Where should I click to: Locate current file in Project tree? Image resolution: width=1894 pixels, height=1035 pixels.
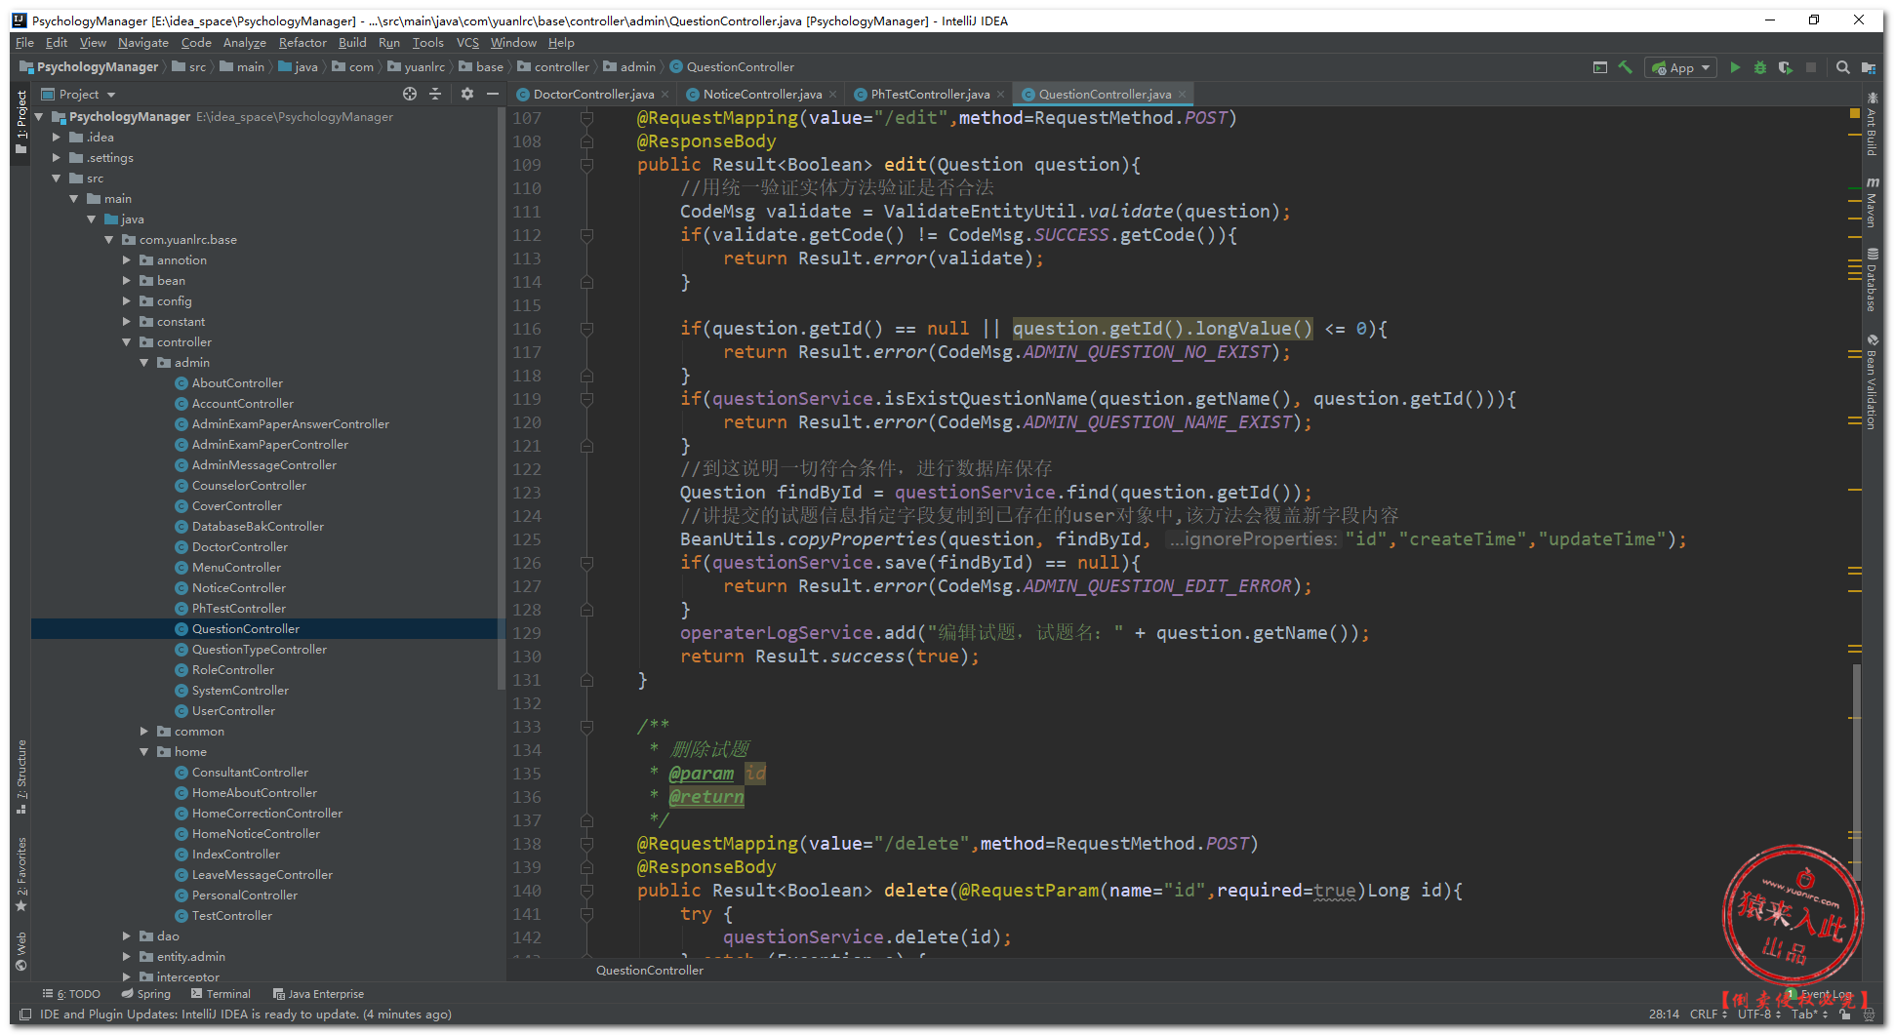[410, 94]
